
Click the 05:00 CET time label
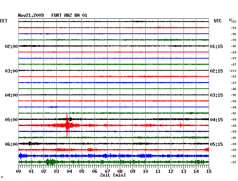point(11,120)
